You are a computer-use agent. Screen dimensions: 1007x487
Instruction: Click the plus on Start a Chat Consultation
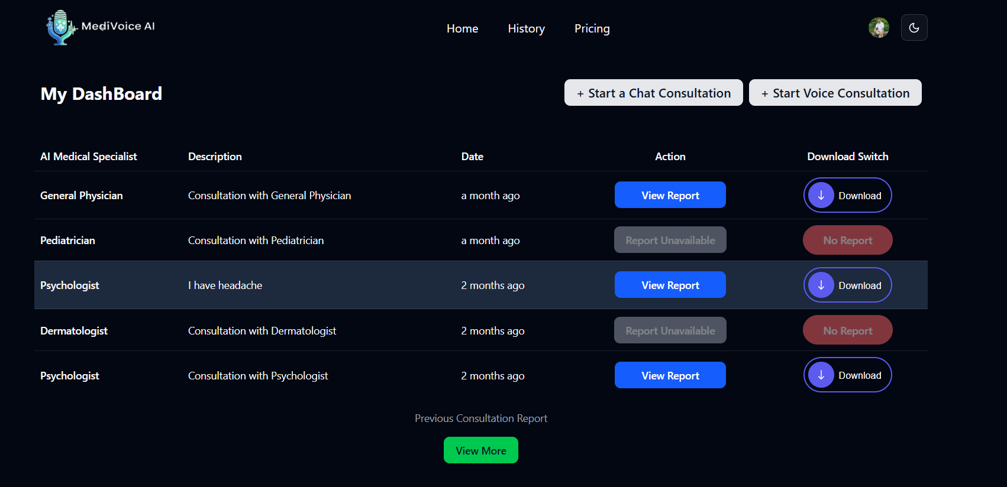tap(580, 94)
